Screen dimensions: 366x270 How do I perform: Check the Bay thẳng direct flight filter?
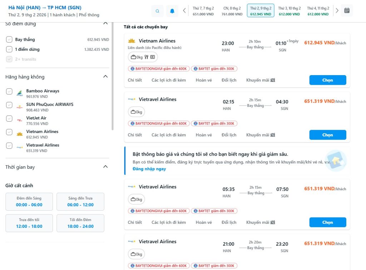point(9,39)
